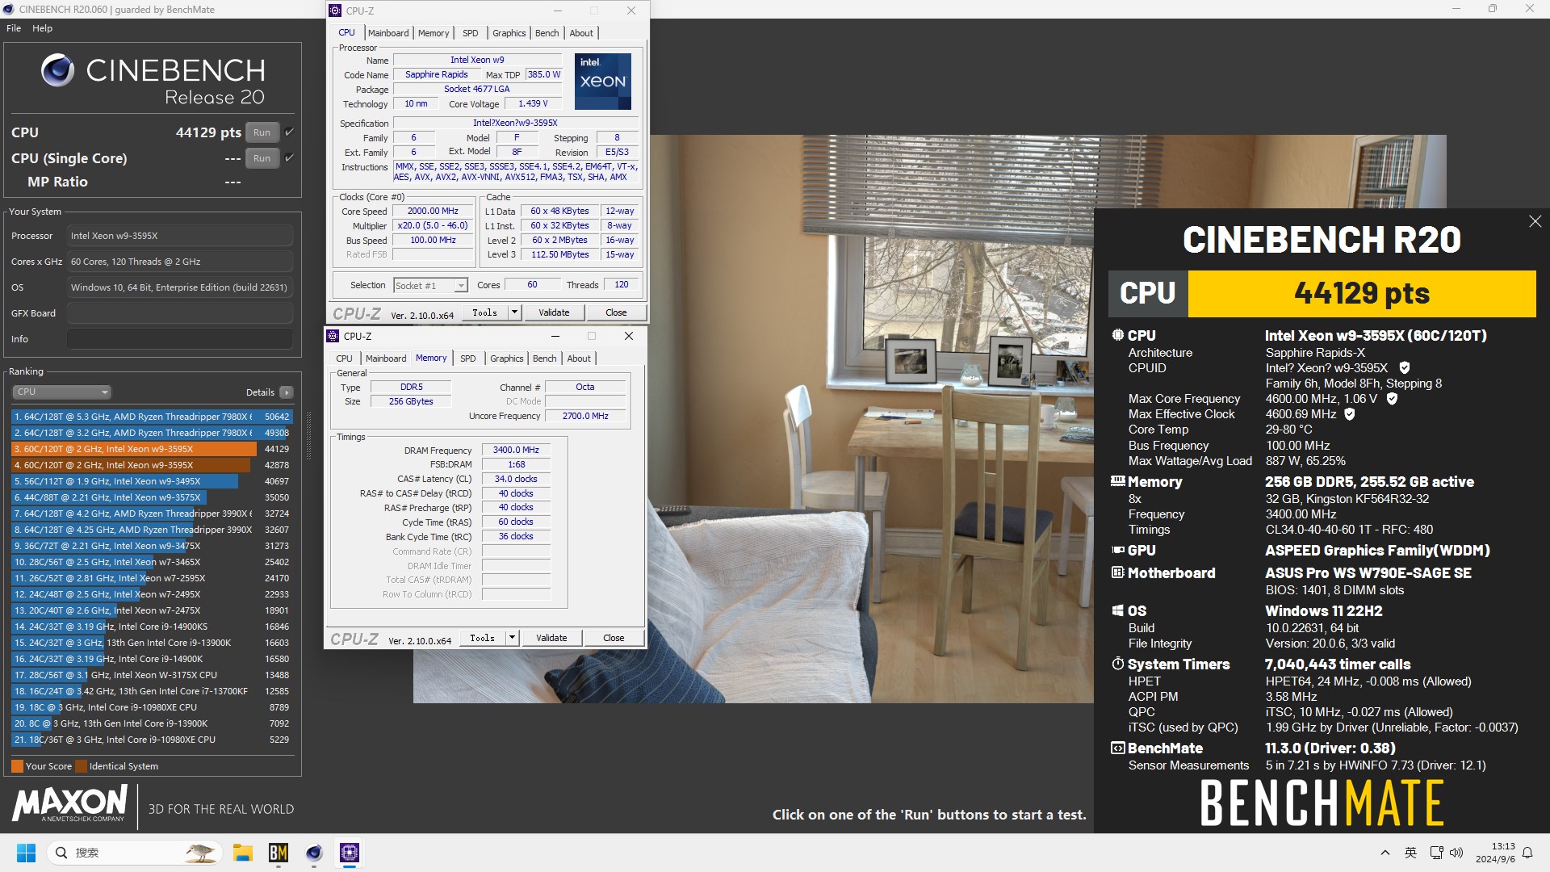This screenshot has width=1550, height=872.
Task: Click the BenchMate section icon
Action: 1118,748
